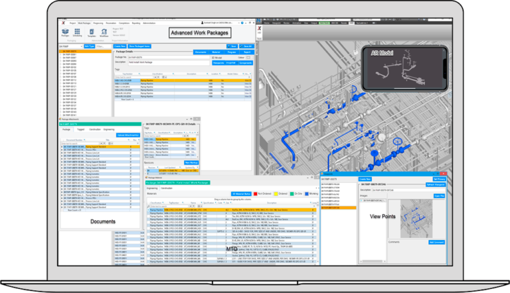Click the Report button in Package Details
Image resolution: width=510 pixels, height=293 pixels.
point(247,52)
